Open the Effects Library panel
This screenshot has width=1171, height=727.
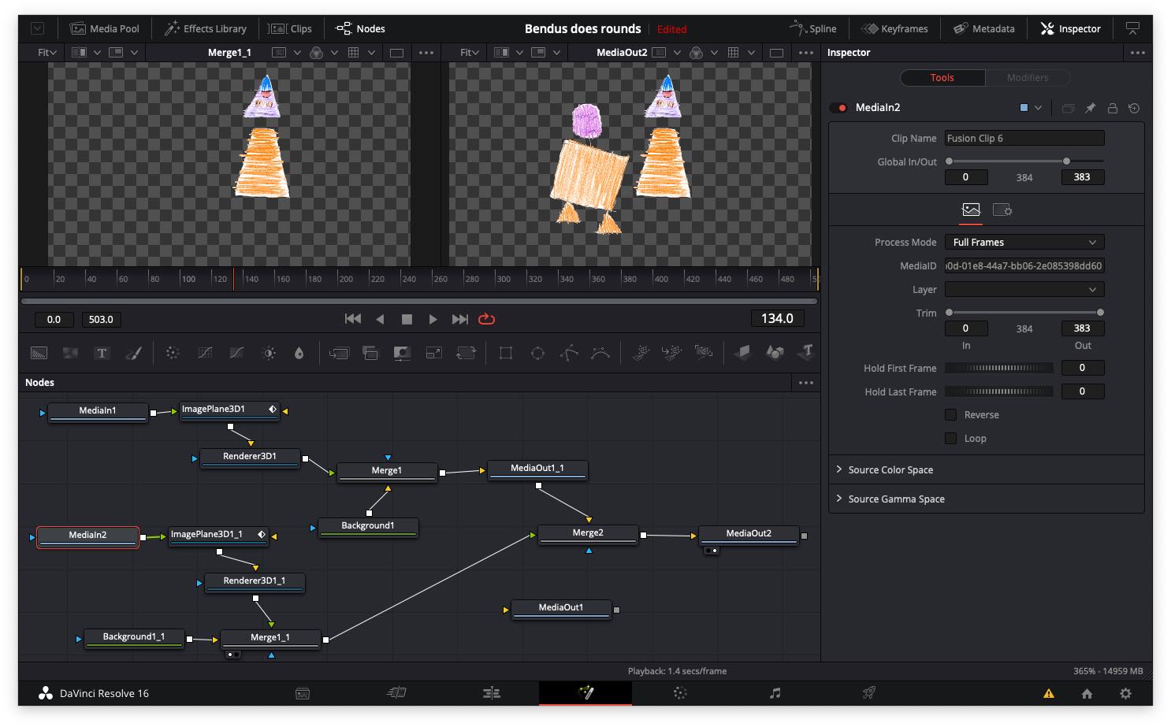206,28
